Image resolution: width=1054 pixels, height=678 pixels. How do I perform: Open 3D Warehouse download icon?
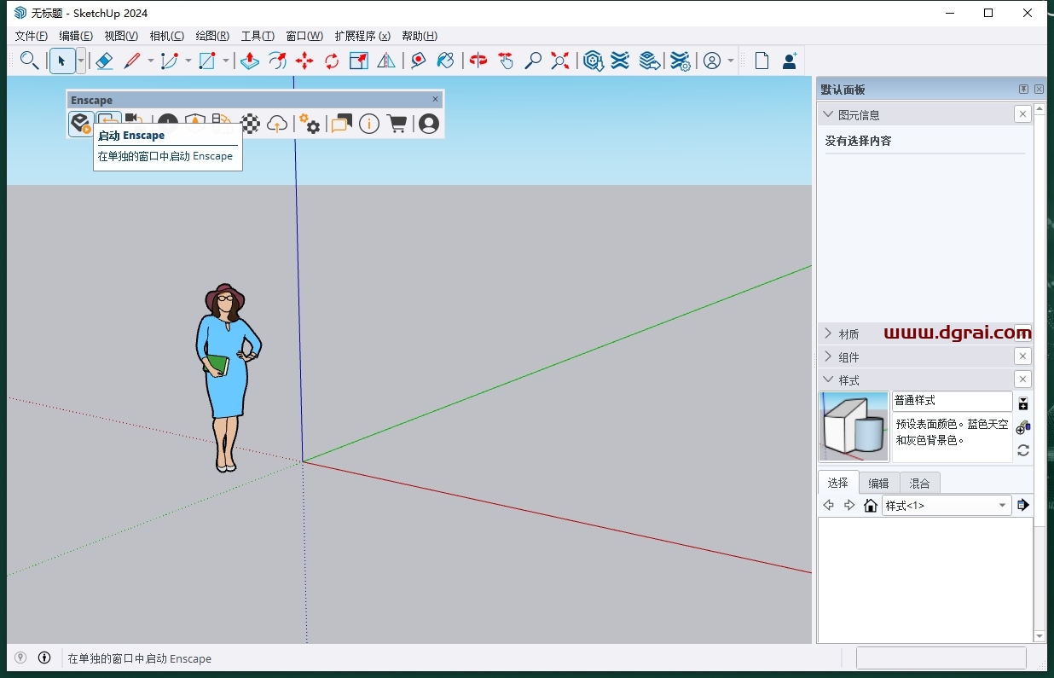click(593, 61)
